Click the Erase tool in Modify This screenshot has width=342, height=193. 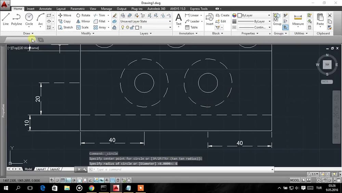(114, 15)
